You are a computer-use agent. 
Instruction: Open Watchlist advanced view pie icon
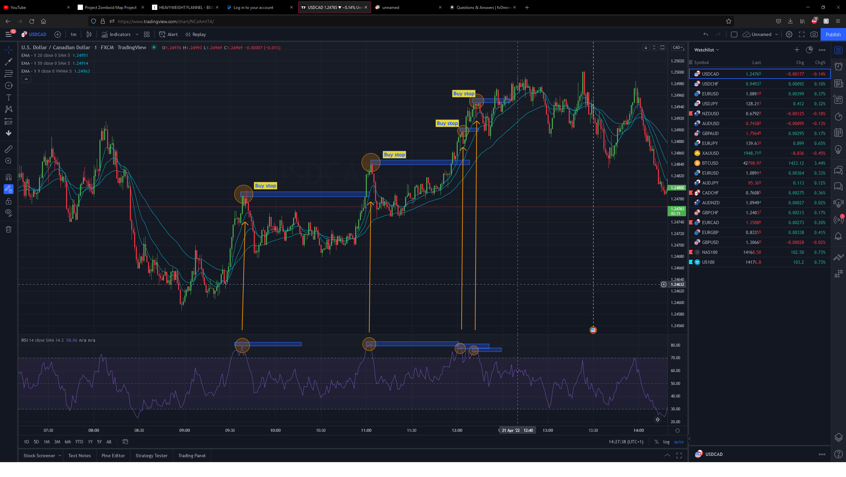click(x=809, y=50)
